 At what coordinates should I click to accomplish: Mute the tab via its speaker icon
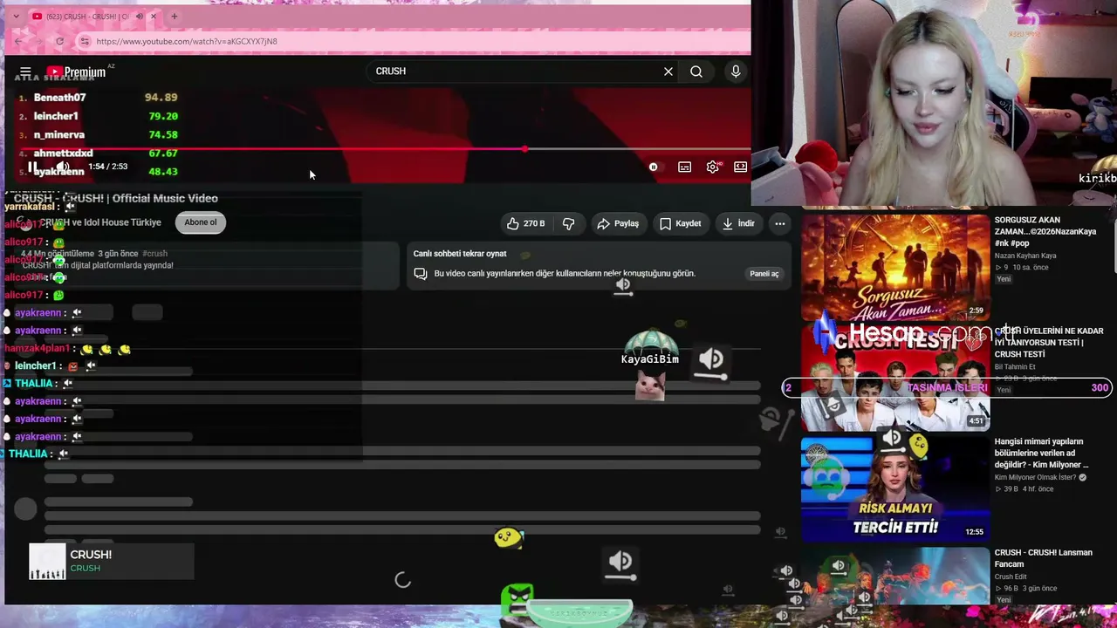click(x=140, y=17)
